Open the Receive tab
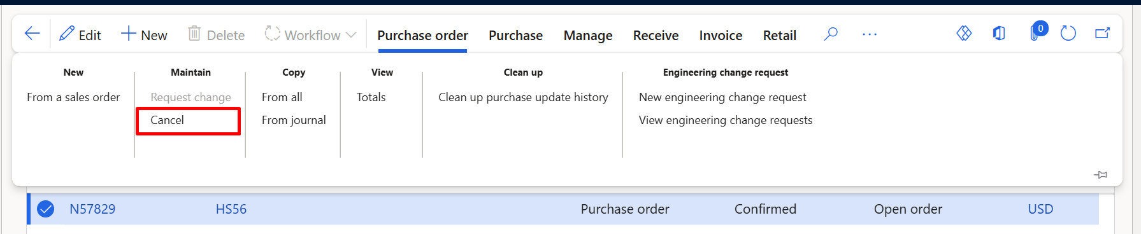Viewport: 1141px width, 234px height. (x=656, y=36)
